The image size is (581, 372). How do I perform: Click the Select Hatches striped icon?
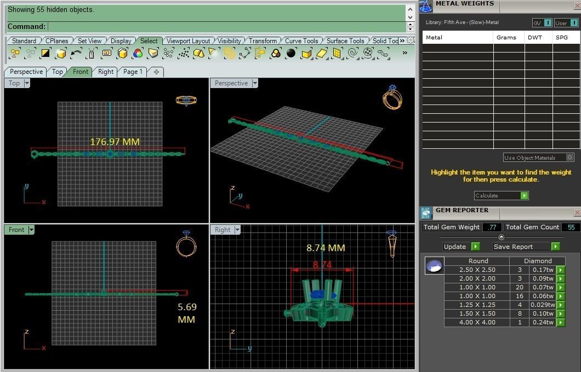(229, 54)
